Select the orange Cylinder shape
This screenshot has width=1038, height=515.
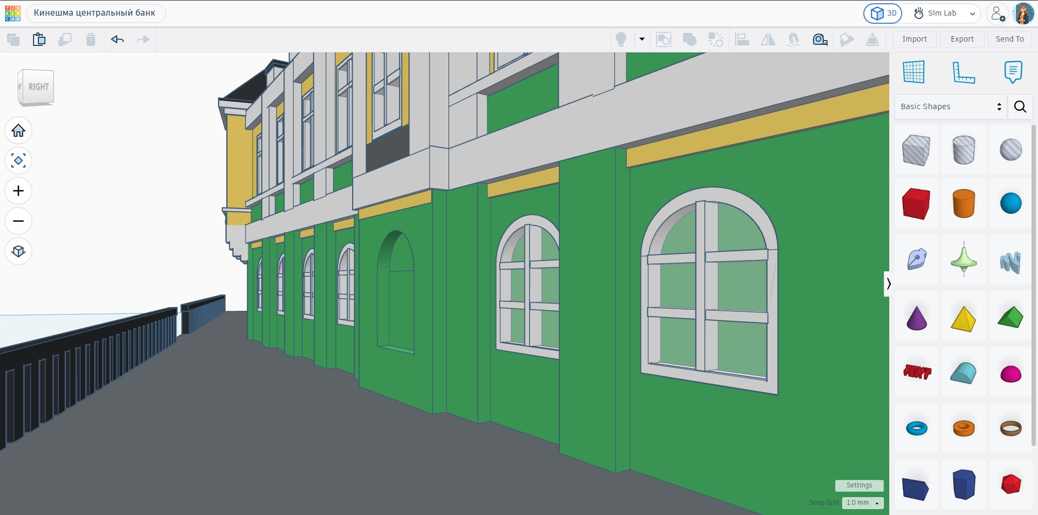pyautogui.click(x=964, y=204)
